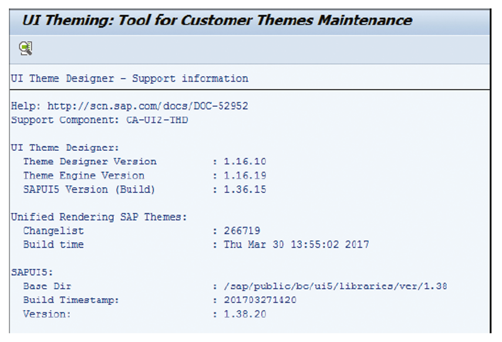
Task: Click the Theme Engine Version line
Action: point(85,175)
